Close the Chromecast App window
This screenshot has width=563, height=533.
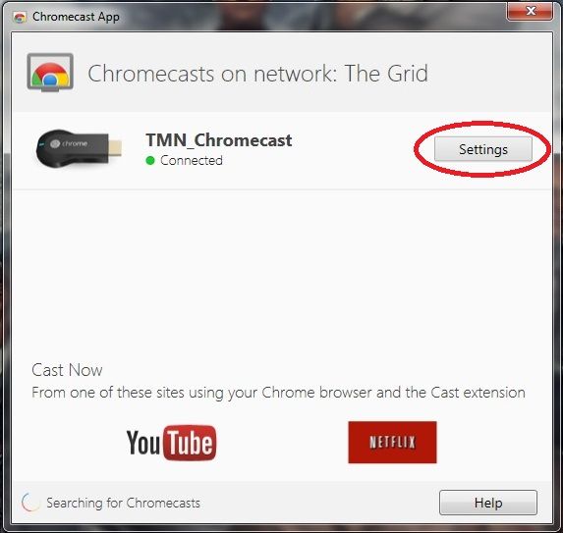click(530, 11)
